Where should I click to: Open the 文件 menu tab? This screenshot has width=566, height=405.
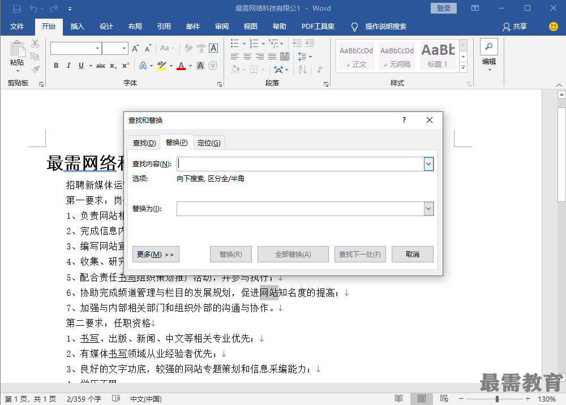(16, 27)
